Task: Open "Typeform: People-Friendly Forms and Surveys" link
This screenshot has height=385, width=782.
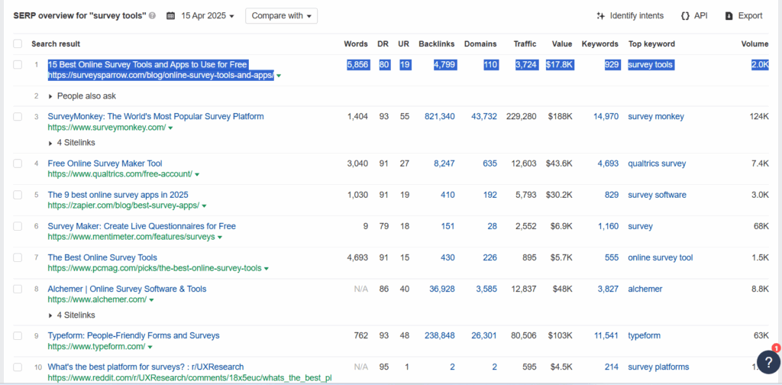Action: 134,335
